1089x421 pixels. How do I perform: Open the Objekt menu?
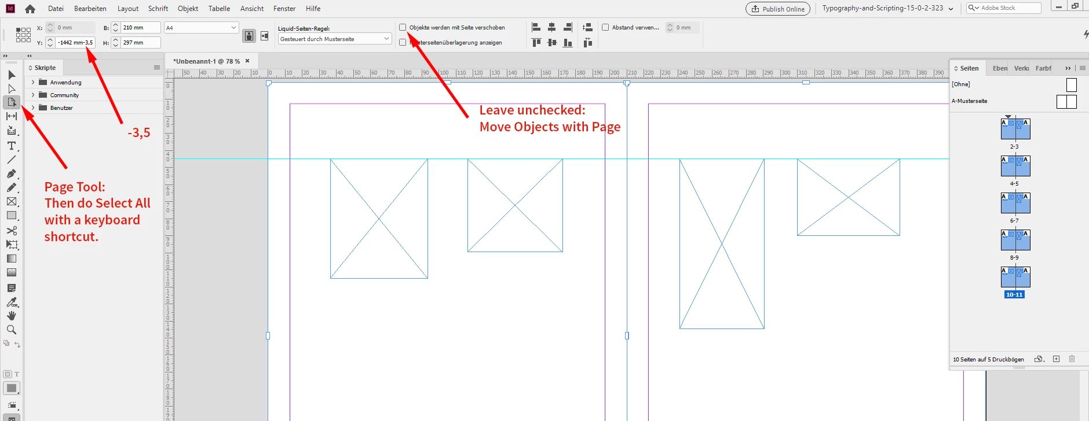[x=188, y=9]
